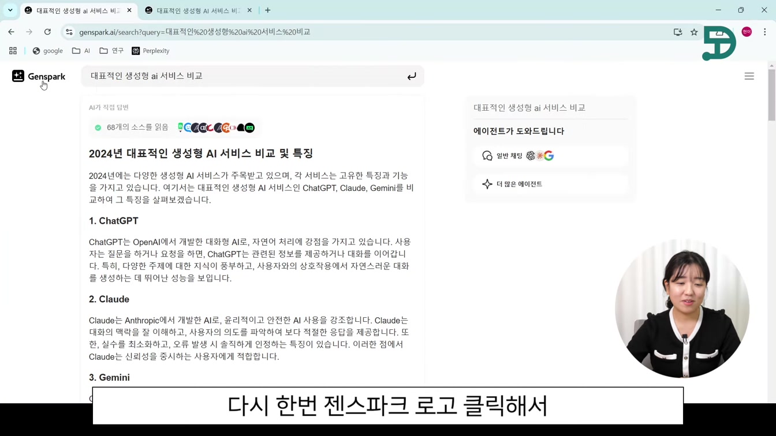Click 더 많은 에이전트 button
This screenshot has width=776, height=436.
[x=551, y=184]
